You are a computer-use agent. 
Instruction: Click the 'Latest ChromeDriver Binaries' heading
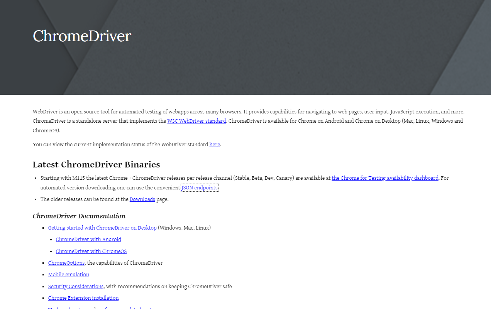(x=96, y=164)
